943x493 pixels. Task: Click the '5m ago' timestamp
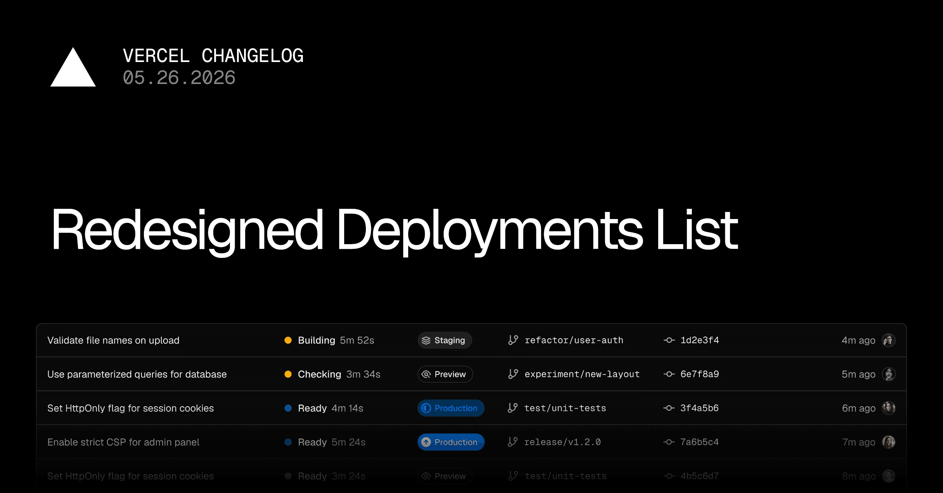859,374
